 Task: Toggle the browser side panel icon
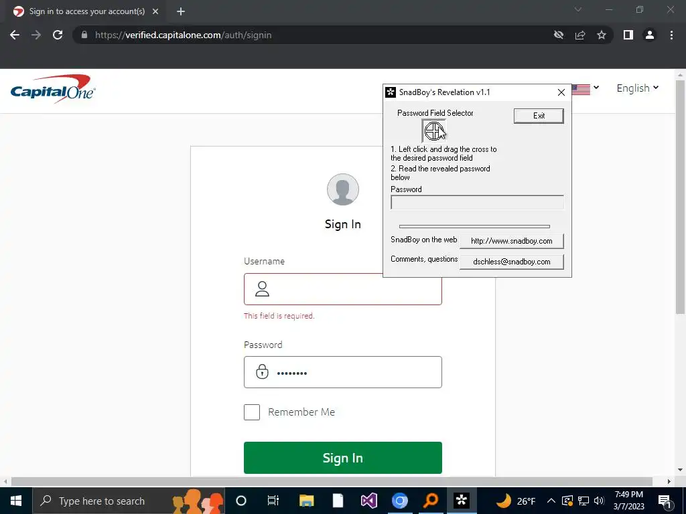coord(628,35)
